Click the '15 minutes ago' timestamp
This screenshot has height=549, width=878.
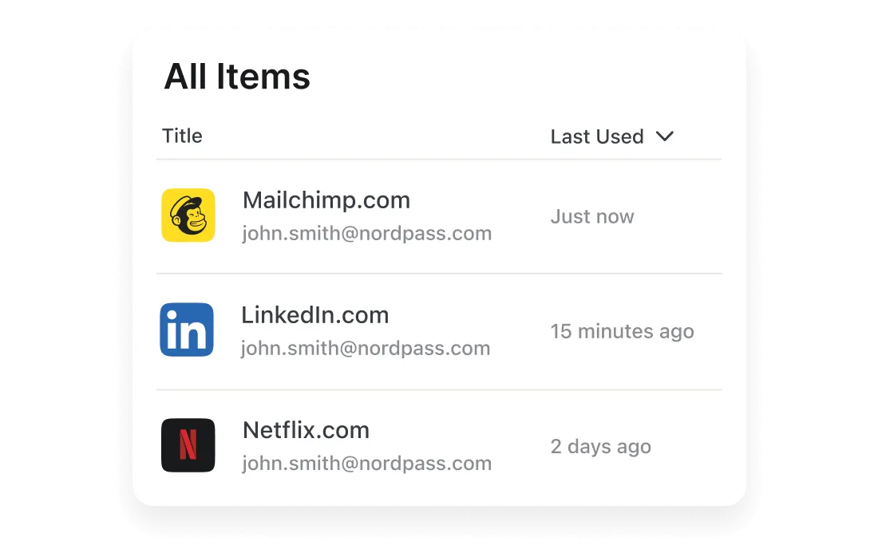[x=623, y=331]
